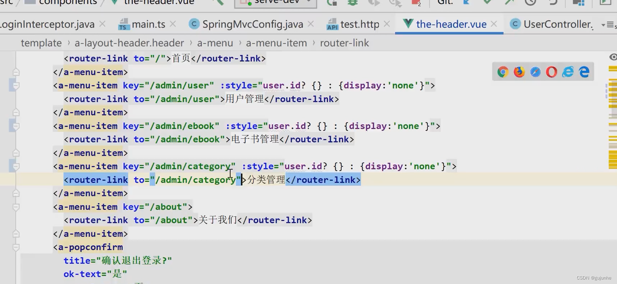The image size is (617, 284).
Task: Click the ok-text="是" attribute
Action: click(x=95, y=274)
